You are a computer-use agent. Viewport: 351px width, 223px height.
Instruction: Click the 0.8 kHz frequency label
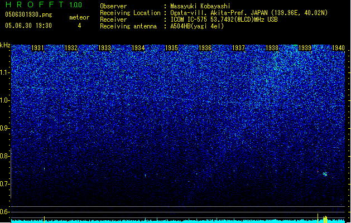(4, 156)
